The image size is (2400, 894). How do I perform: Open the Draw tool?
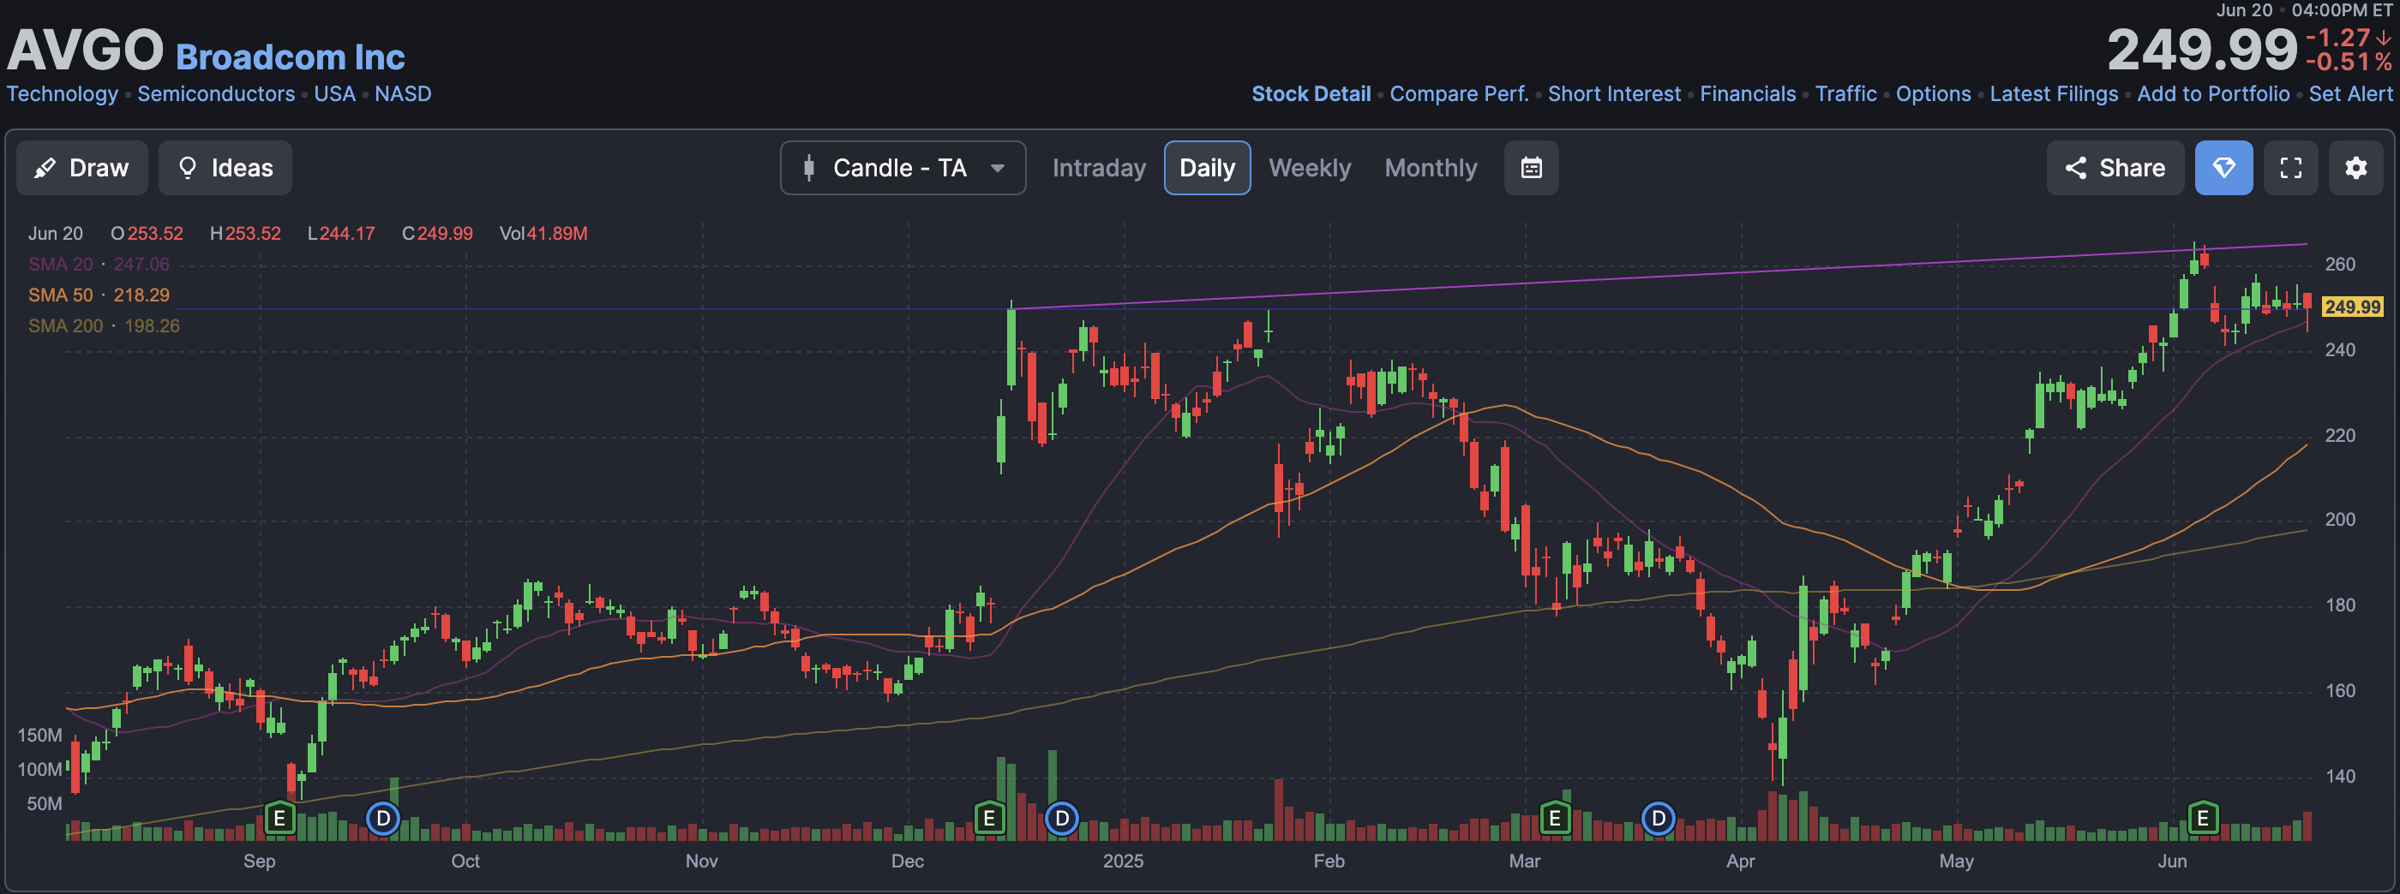[x=82, y=168]
